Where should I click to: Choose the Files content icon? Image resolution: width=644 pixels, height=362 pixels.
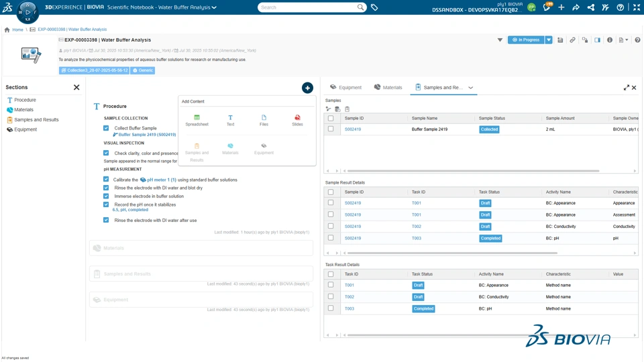[264, 118]
